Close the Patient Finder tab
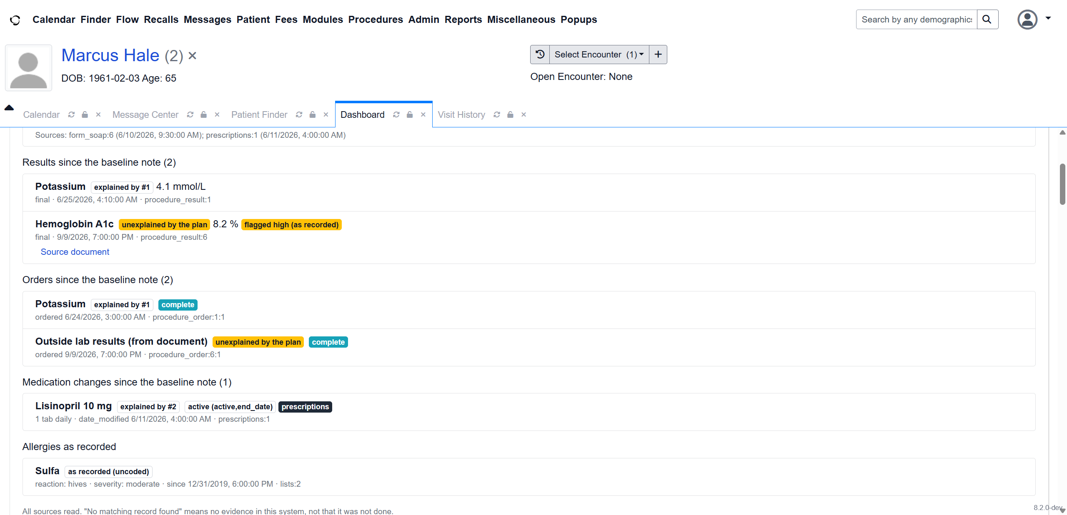This screenshot has width=1067, height=515. pyautogui.click(x=326, y=114)
